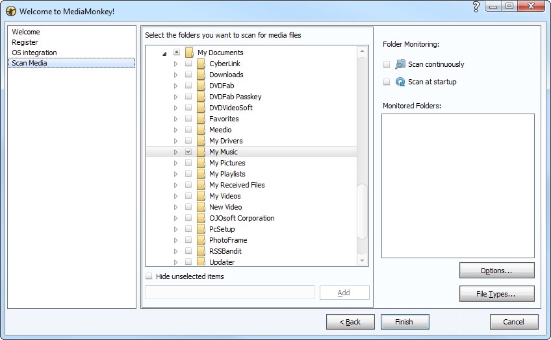Click the My Documents folder icon
551x340 pixels.
[189, 53]
